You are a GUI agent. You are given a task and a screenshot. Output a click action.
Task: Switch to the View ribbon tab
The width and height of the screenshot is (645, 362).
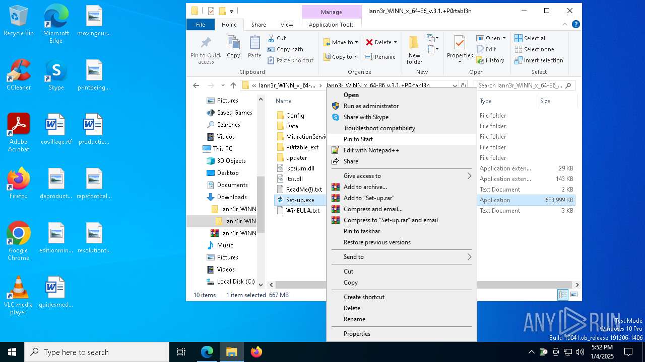tap(287, 25)
